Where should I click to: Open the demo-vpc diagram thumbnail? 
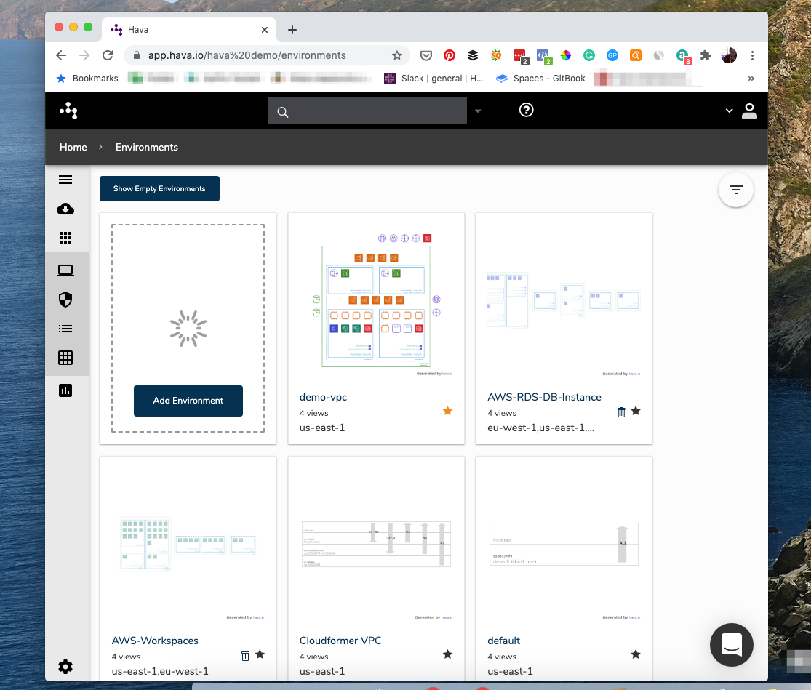coord(376,304)
